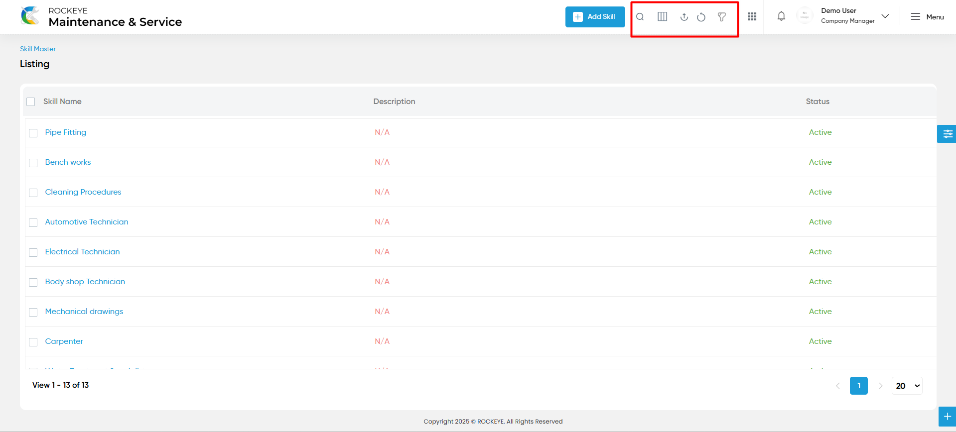Image resolution: width=956 pixels, height=432 pixels.
Task: Open the Body shop Technician skill link
Action: tap(85, 282)
